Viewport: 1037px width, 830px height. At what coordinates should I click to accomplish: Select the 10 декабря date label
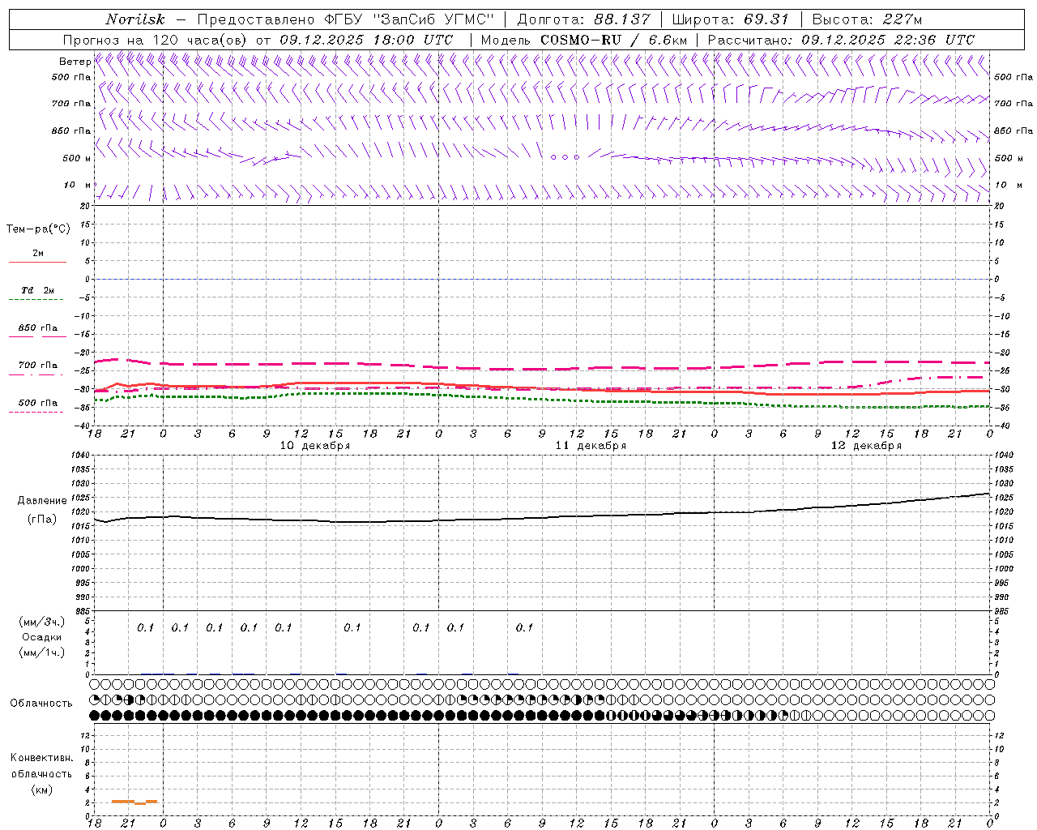point(314,446)
